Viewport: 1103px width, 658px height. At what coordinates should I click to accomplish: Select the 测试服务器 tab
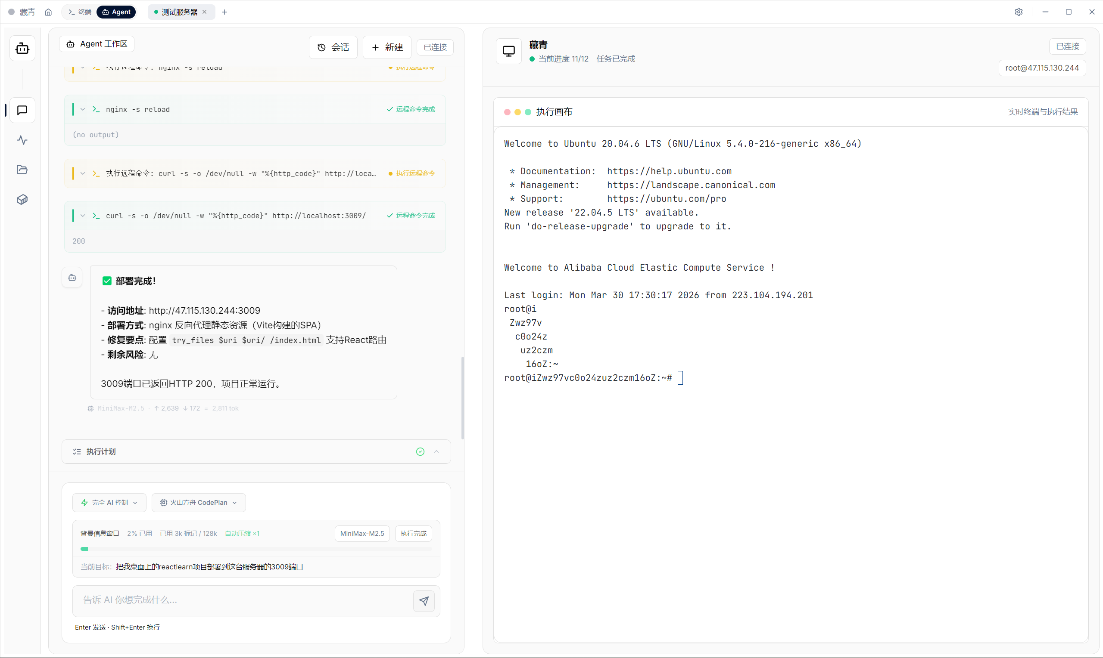pos(177,12)
